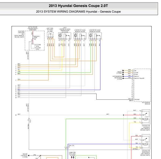
Task: Click the "TEMPERATURE ACTUATOR" label
Action: point(65,31)
